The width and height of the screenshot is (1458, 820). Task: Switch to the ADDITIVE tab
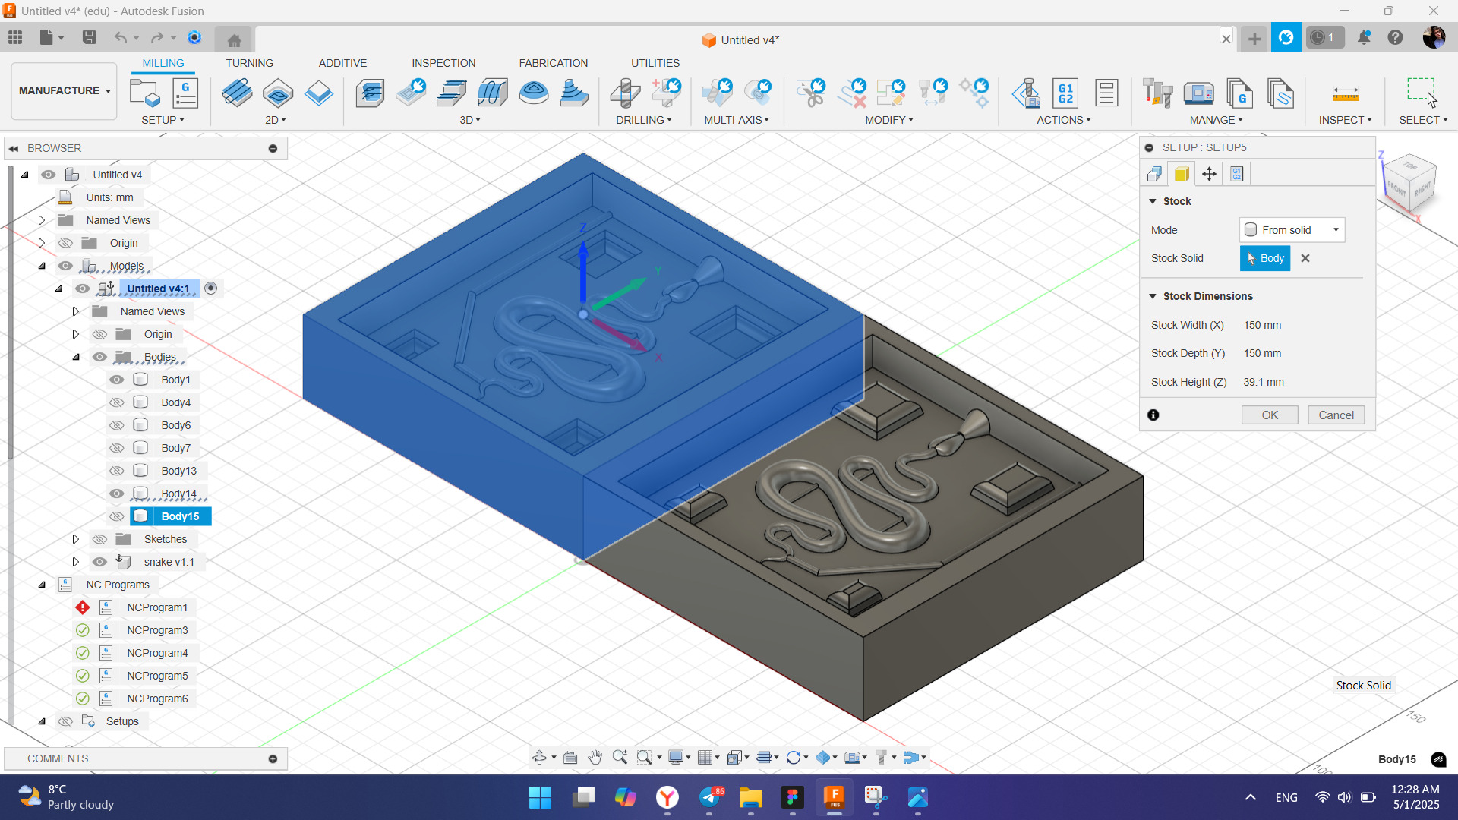tap(342, 63)
